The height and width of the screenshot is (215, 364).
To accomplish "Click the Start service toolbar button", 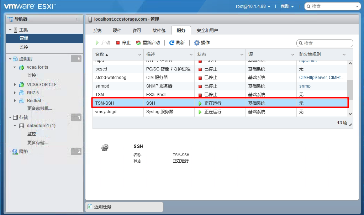I will tap(103, 43).
